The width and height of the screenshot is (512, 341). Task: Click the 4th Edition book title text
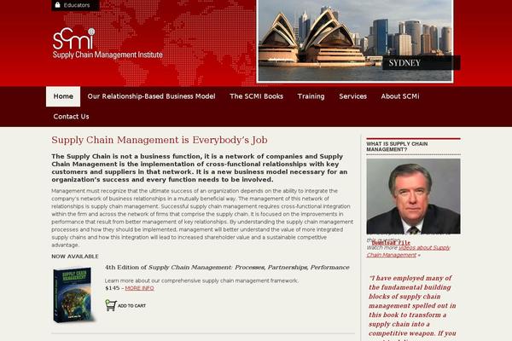227,268
